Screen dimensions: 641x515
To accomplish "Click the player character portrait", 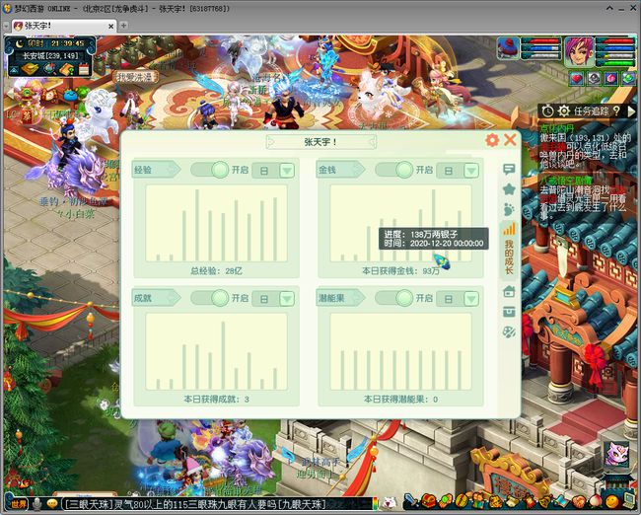I will point(579,51).
